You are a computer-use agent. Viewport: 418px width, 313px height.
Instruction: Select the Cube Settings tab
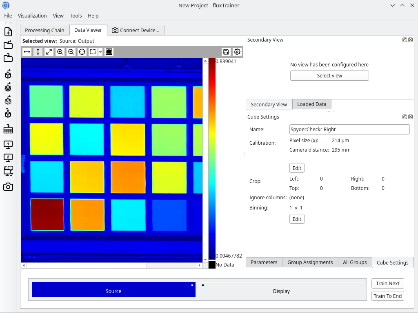[x=392, y=262]
